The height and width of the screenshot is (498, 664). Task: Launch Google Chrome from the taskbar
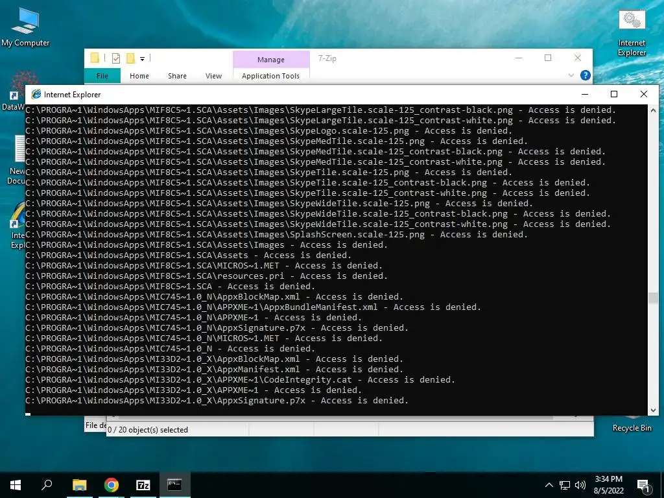pos(112,485)
